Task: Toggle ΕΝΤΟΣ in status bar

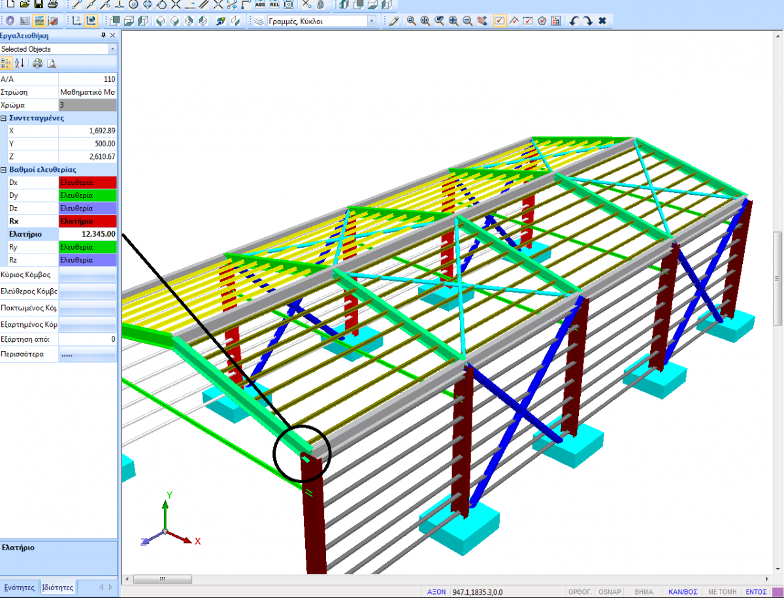Action: (x=756, y=592)
